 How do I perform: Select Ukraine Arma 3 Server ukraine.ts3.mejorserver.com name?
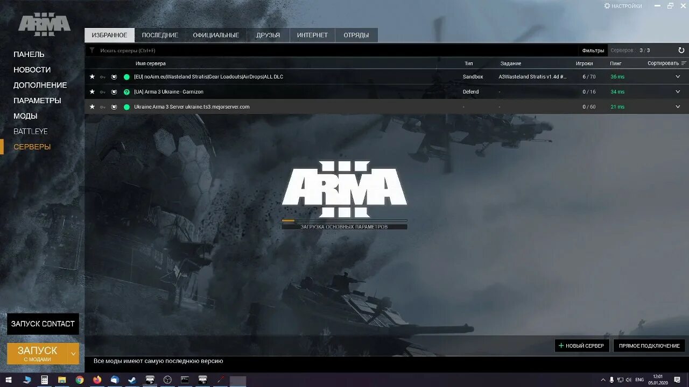[192, 107]
